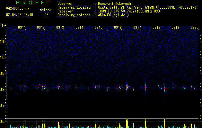
Task: Click the Ogata-vill. Akita-Pref. JAPAN location text
Action: (147, 7)
